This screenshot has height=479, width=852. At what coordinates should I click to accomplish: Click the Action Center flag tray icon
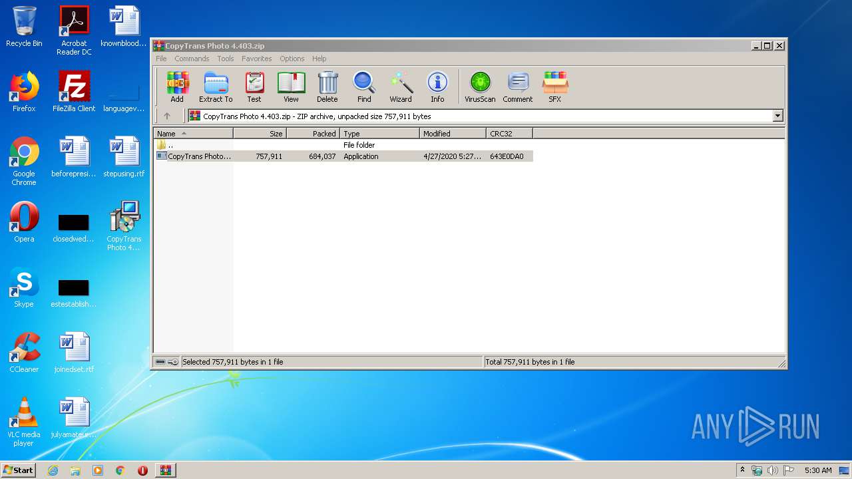tap(789, 470)
